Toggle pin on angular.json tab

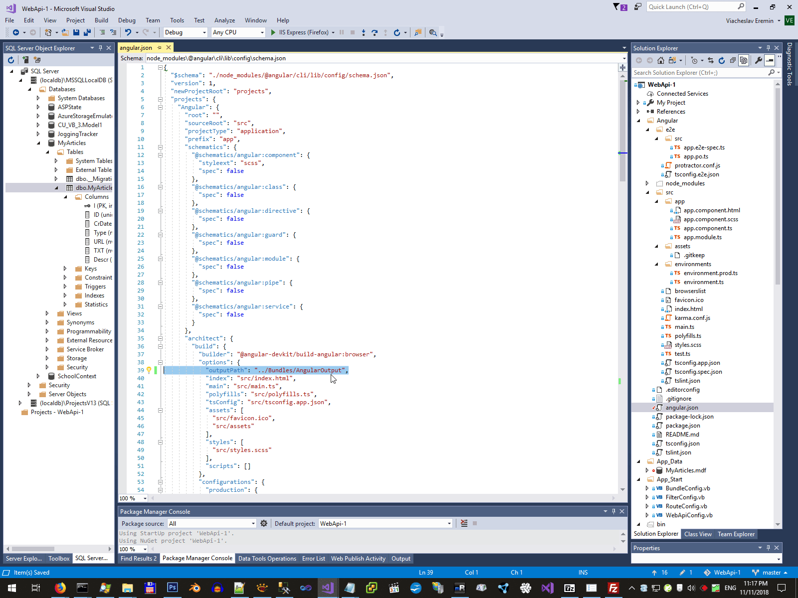tap(160, 48)
